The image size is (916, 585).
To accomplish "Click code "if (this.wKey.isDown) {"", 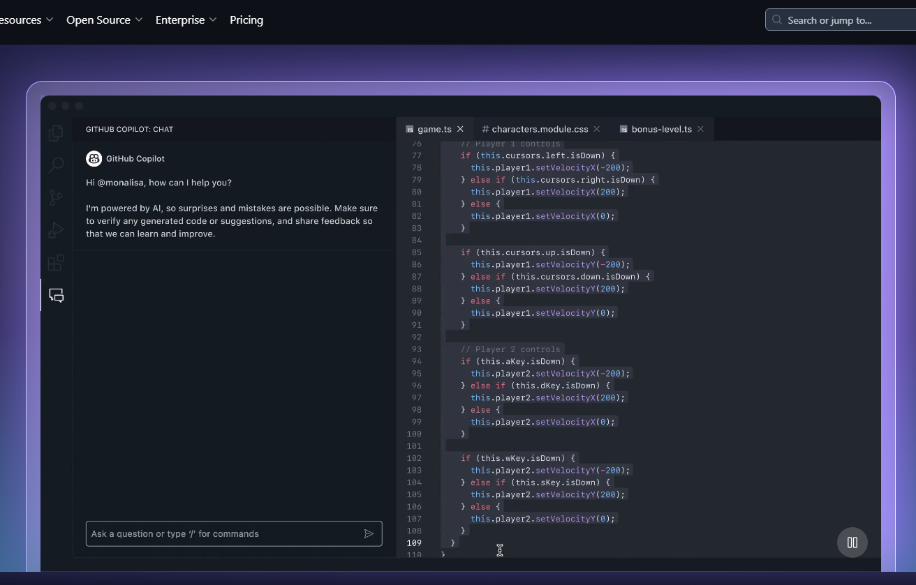I will [518, 458].
